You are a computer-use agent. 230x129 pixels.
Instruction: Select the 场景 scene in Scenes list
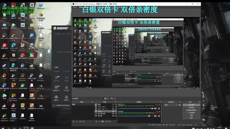(83, 104)
